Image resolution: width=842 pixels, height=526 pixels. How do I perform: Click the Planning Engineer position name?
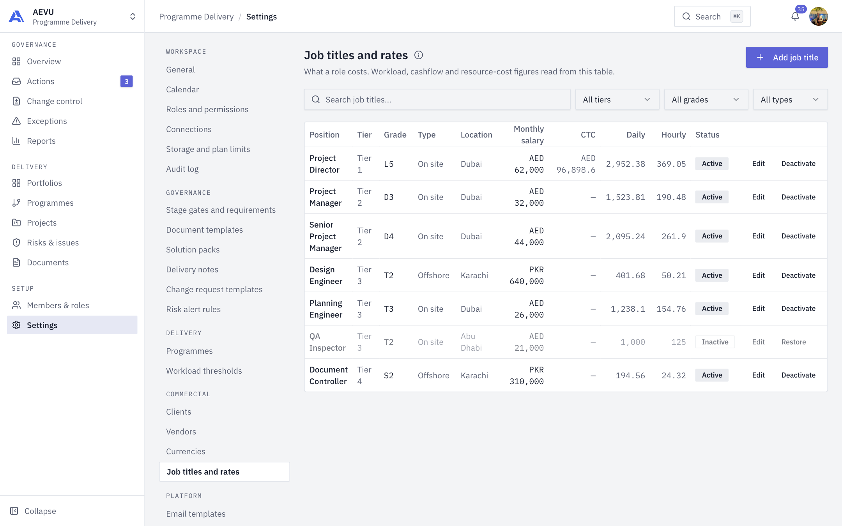pyautogui.click(x=326, y=309)
